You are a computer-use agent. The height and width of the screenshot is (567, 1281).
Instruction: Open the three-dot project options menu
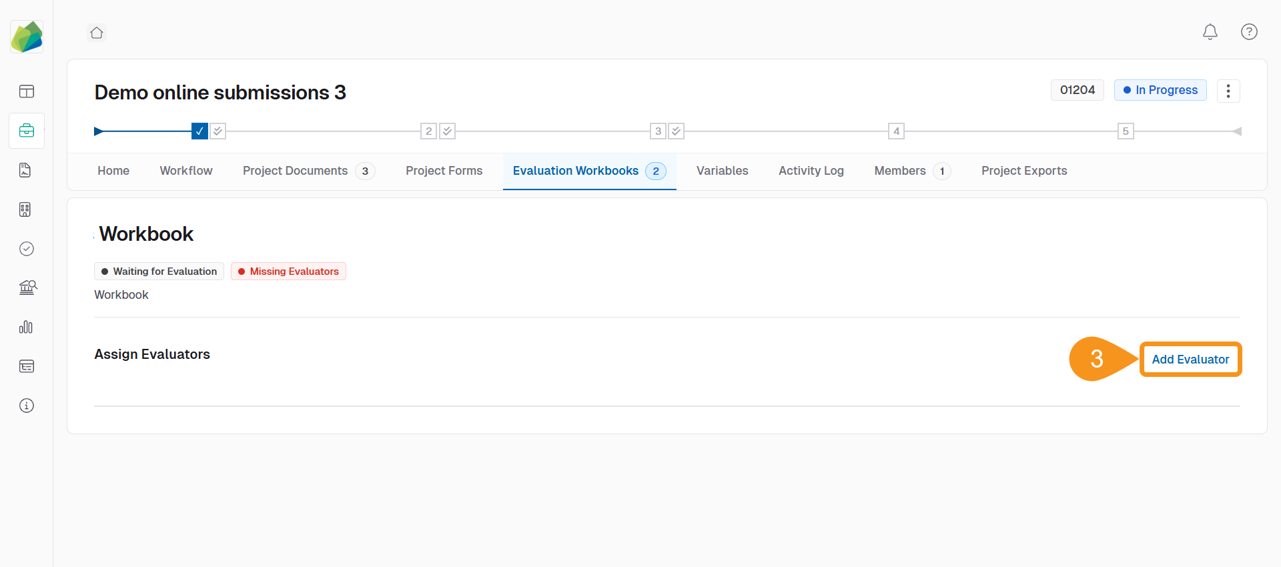coord(1228,91)
